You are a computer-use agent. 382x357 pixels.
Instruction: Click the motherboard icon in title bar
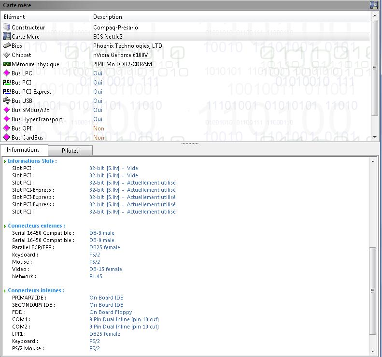(374, 5)
